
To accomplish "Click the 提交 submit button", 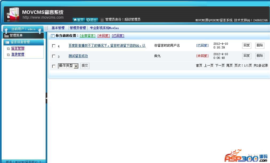I will point(85,66).
